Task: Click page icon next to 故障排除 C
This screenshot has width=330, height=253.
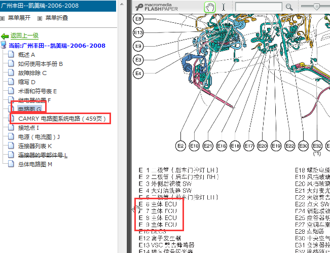Action: click(x=11, y=73)
